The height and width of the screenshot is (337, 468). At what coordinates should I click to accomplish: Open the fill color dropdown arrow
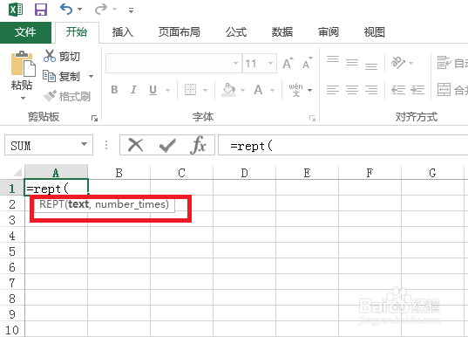point(242,90)
